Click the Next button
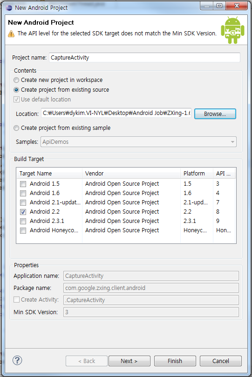The height and width of the screenshot is (377, 252). (129, 361)
